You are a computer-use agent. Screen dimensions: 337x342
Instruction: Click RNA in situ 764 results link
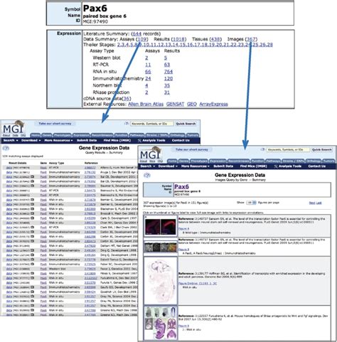(168, 72)
